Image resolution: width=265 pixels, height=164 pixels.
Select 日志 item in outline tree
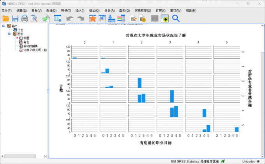tap(20, 30)
